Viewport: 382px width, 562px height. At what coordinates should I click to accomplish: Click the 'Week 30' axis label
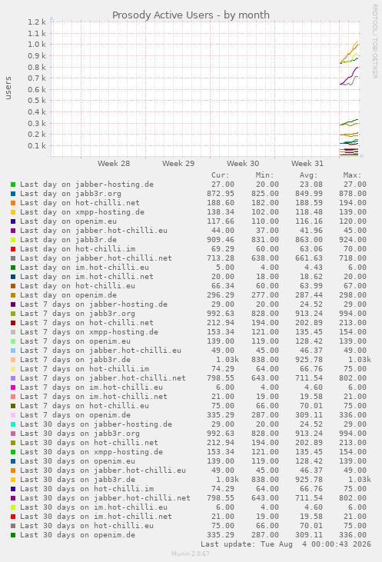[243, 164]
